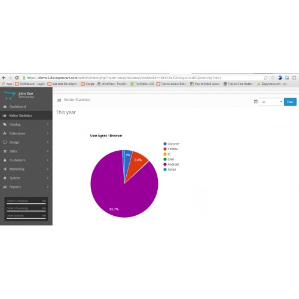Toggle Chrome series in chart legend

tap(171, 144)
